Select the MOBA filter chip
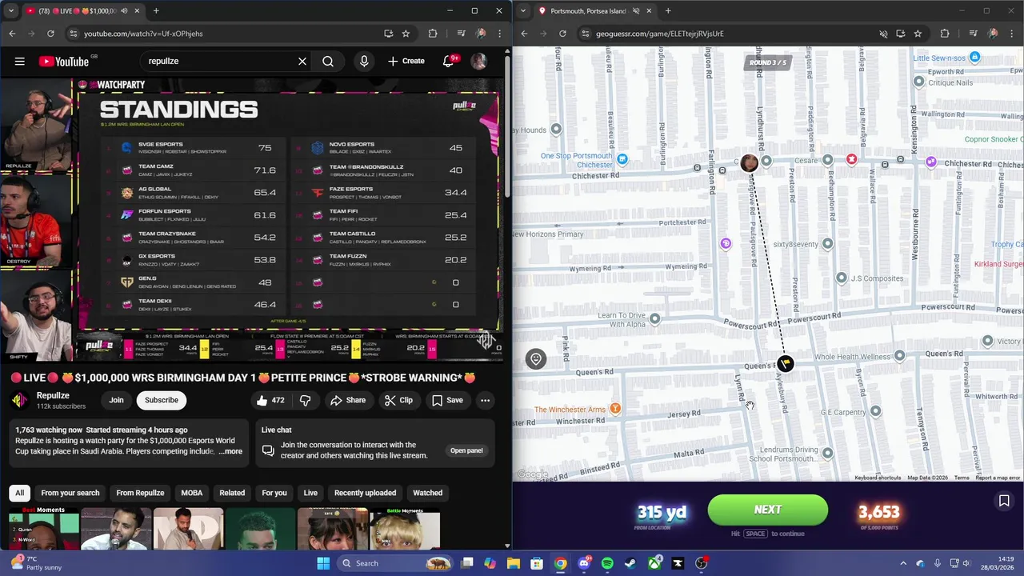 pyautogui.click(x=192, y=493)
